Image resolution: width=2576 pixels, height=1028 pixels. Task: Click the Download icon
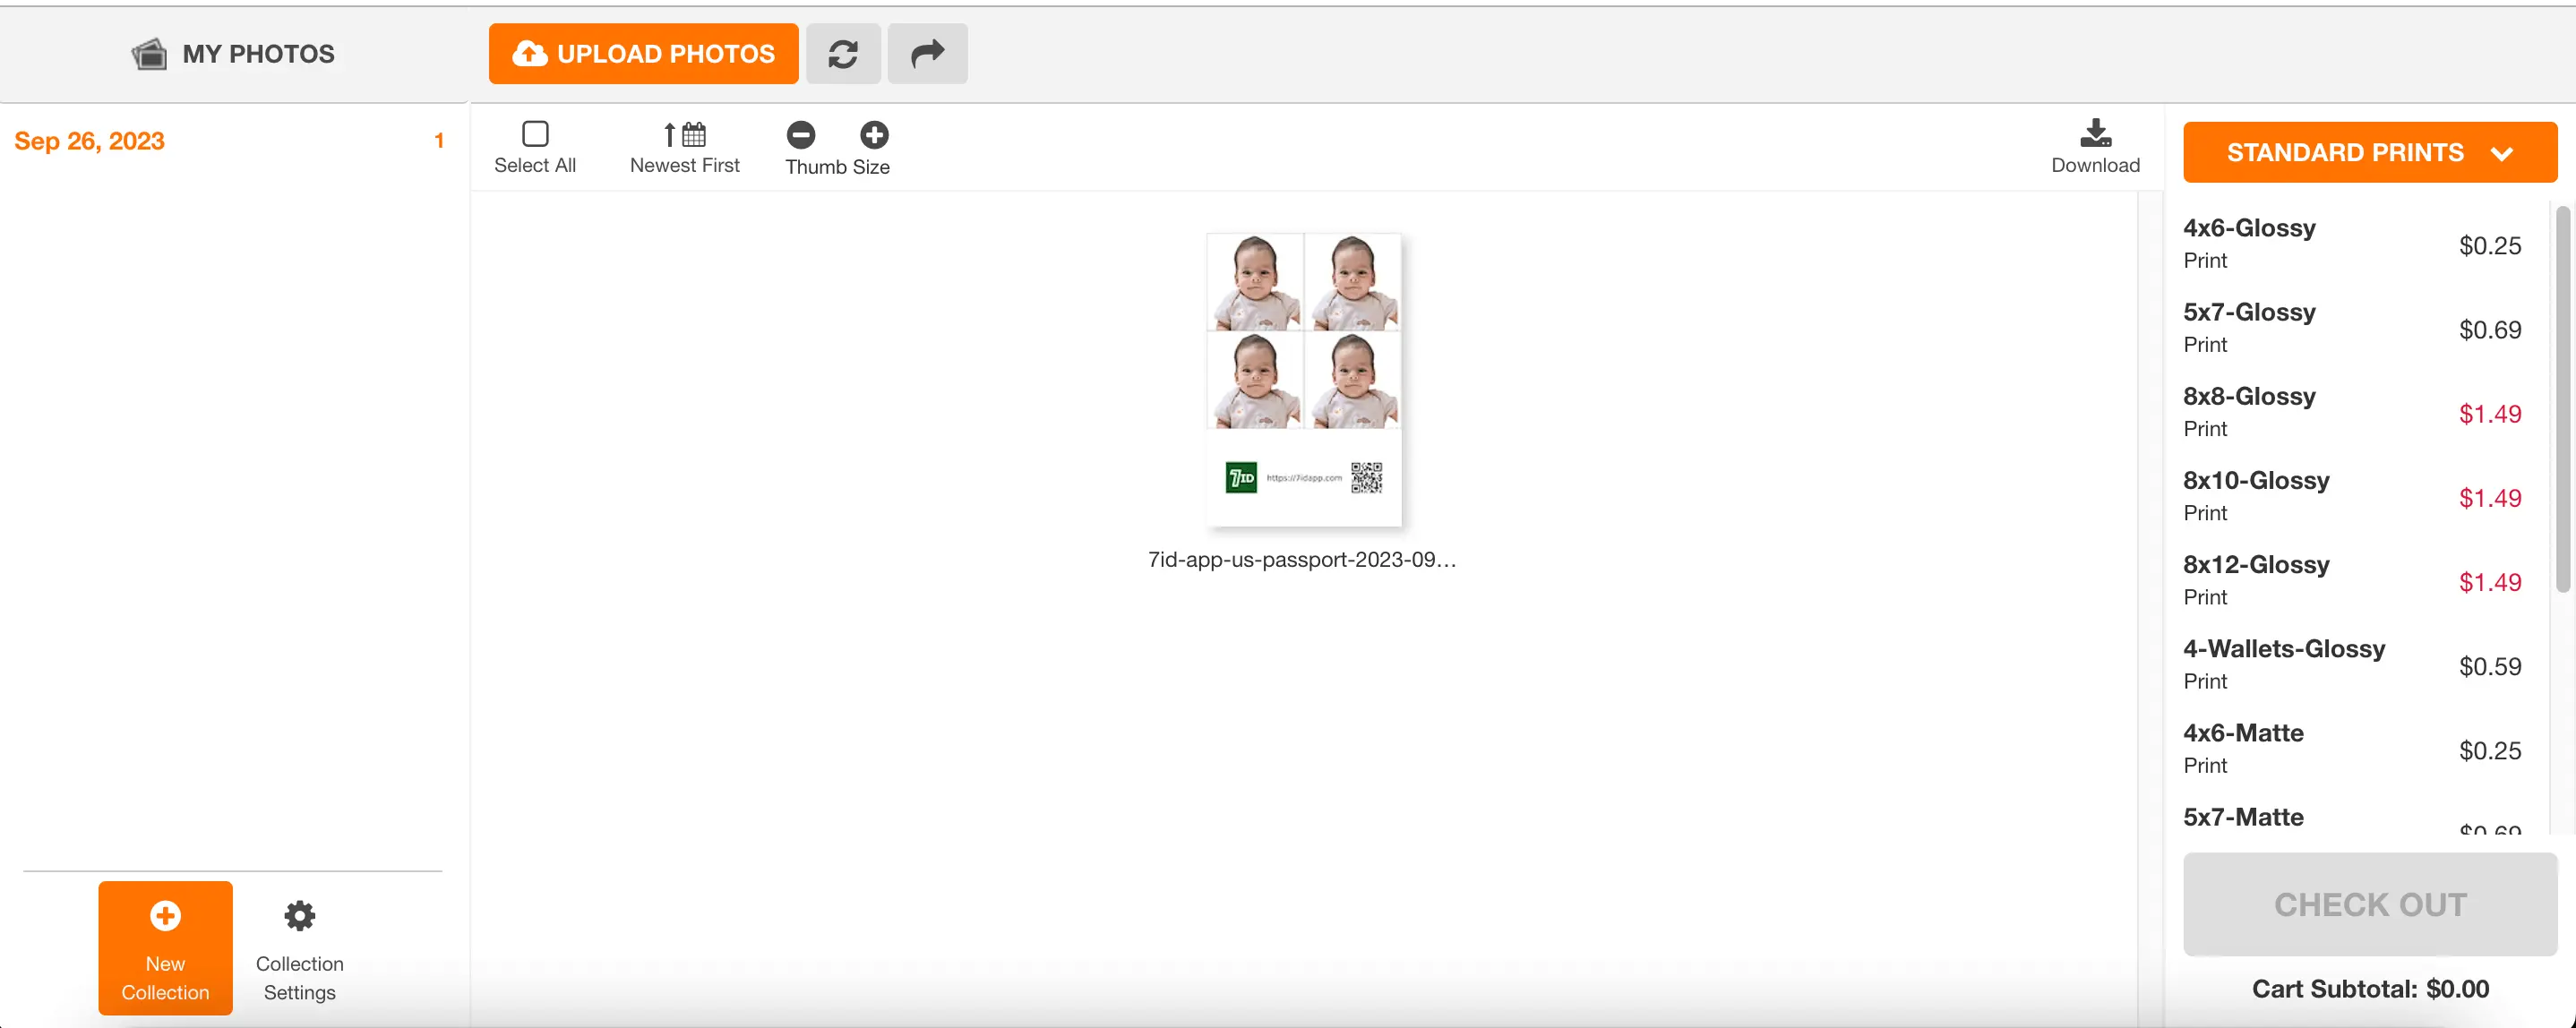(2095, 144)
